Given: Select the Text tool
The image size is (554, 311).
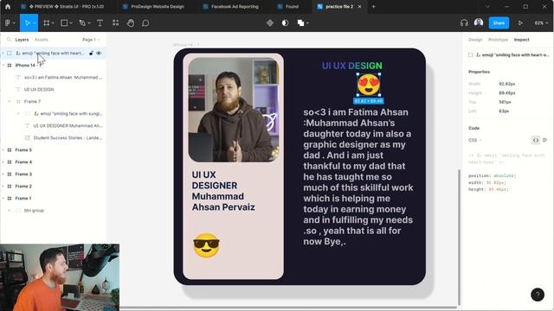Looking at the screenshot, I should coord(100,23).
